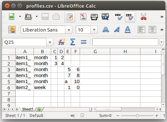This screenshot has width=167, height=122.
Task: Expand the Open recent files arrow
Action: tap(37, 17)
